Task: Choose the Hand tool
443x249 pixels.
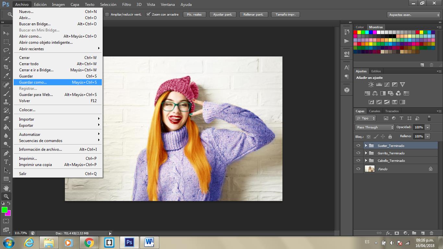Action: 6,188
